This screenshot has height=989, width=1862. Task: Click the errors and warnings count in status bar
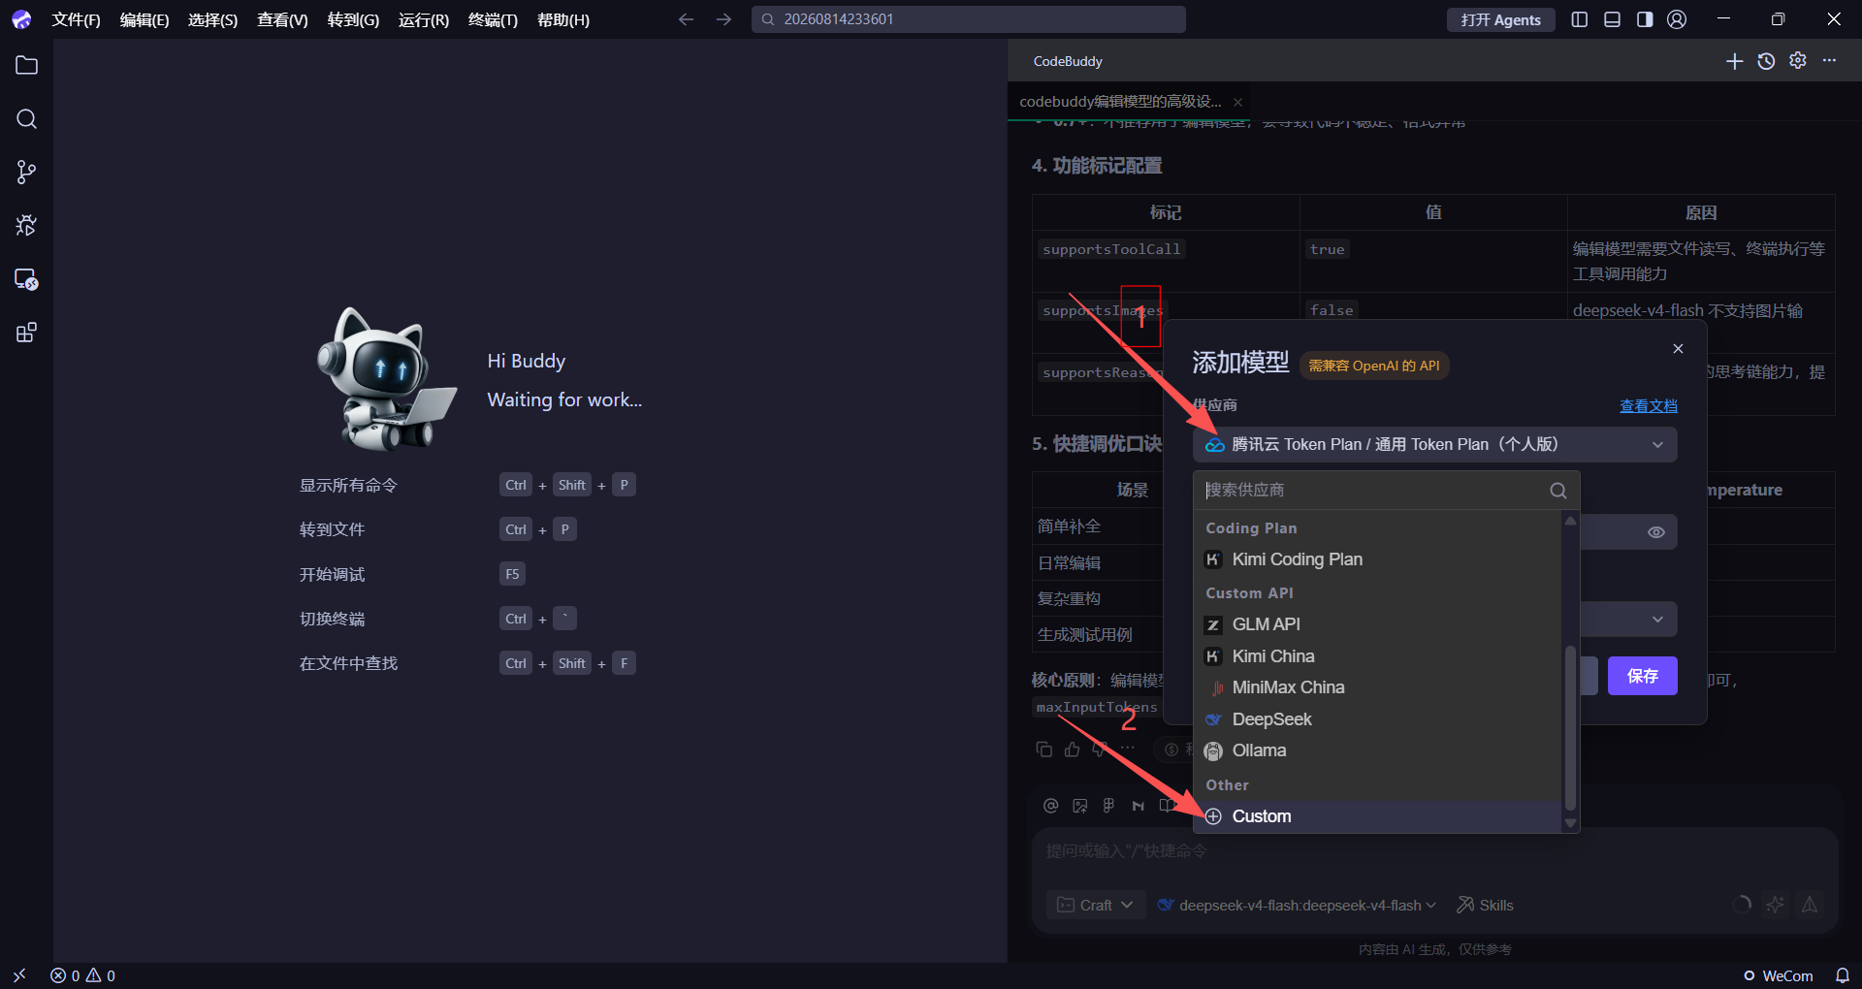[82, 975]
